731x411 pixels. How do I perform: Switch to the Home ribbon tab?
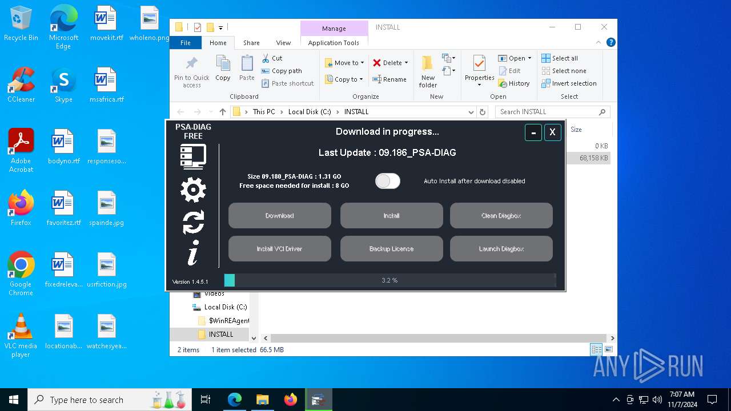click(x=218, y=43)
